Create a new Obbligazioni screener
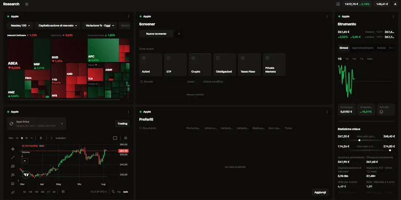The height and width of the screenshot is (200, 401). coord(225,65)
